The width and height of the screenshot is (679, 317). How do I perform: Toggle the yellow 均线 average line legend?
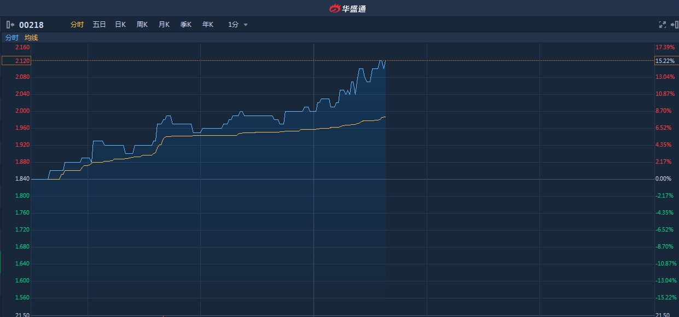[x=31, y=38]
